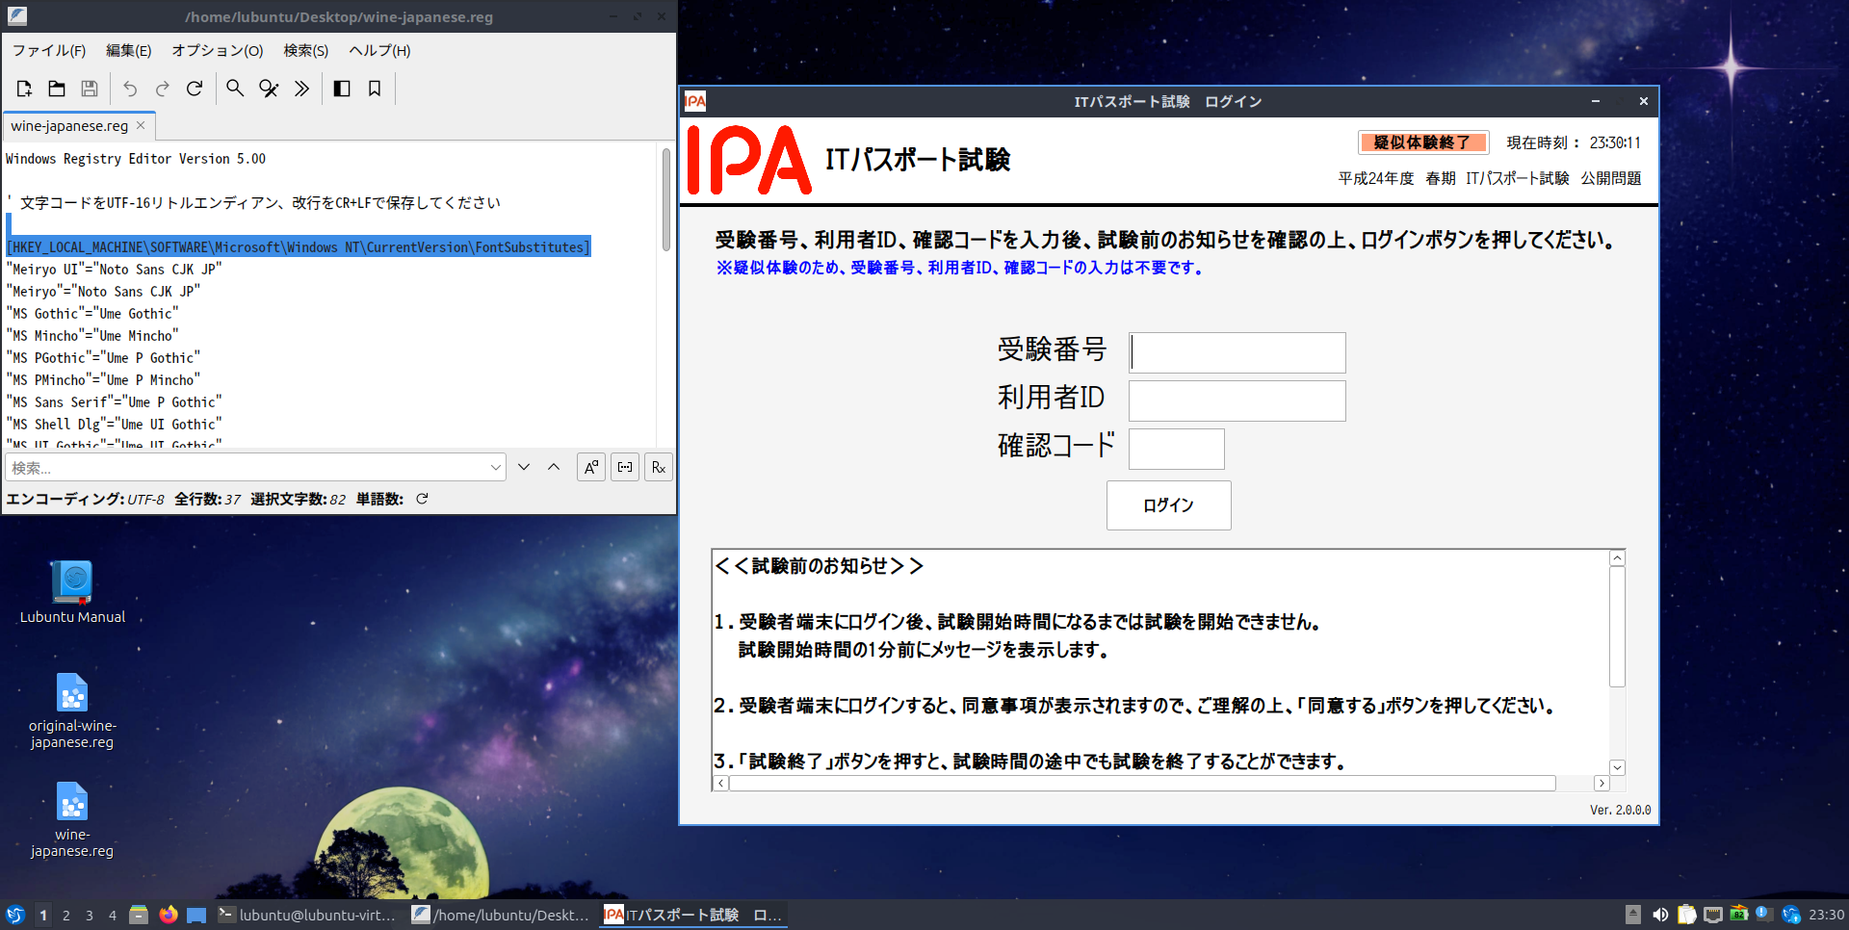Click the Find magnifier icon
Image resolution: width=1849 pixels, height=930 pixels.
click(x=235, y=89)
